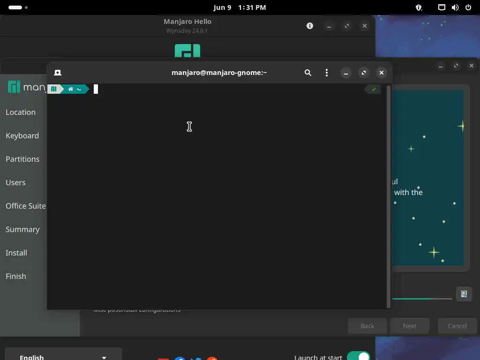Click the installer Cancel button
This screenshot has width=480, height=360.
coord(457,326)
